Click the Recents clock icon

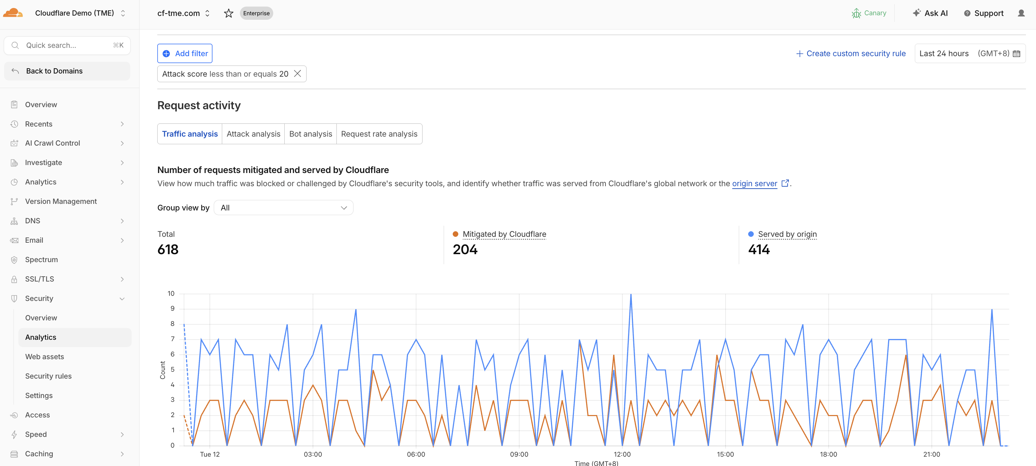click(14, 124)
